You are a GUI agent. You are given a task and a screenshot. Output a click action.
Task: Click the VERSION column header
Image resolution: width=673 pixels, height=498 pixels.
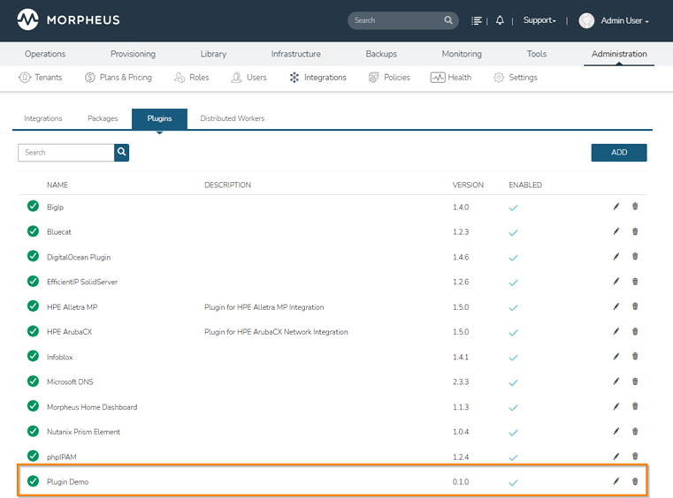(468, 185)
